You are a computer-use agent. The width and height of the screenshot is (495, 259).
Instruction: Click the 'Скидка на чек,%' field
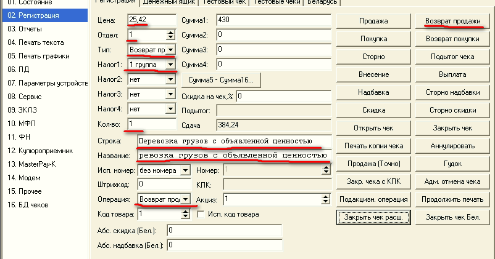pos(283,96)
